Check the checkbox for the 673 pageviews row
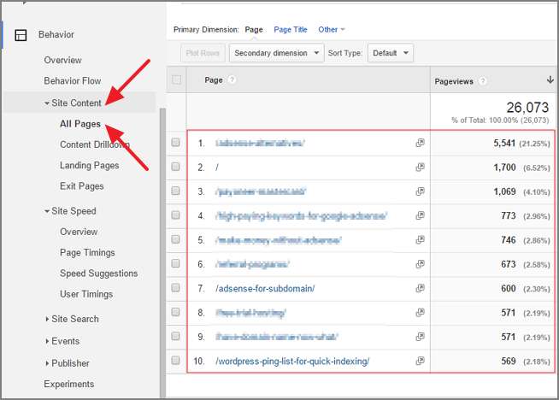 [x=175, y=263]
